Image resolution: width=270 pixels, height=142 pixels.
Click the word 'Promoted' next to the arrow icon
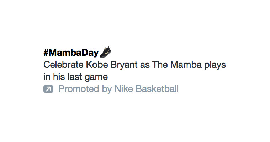click(79, 89)
